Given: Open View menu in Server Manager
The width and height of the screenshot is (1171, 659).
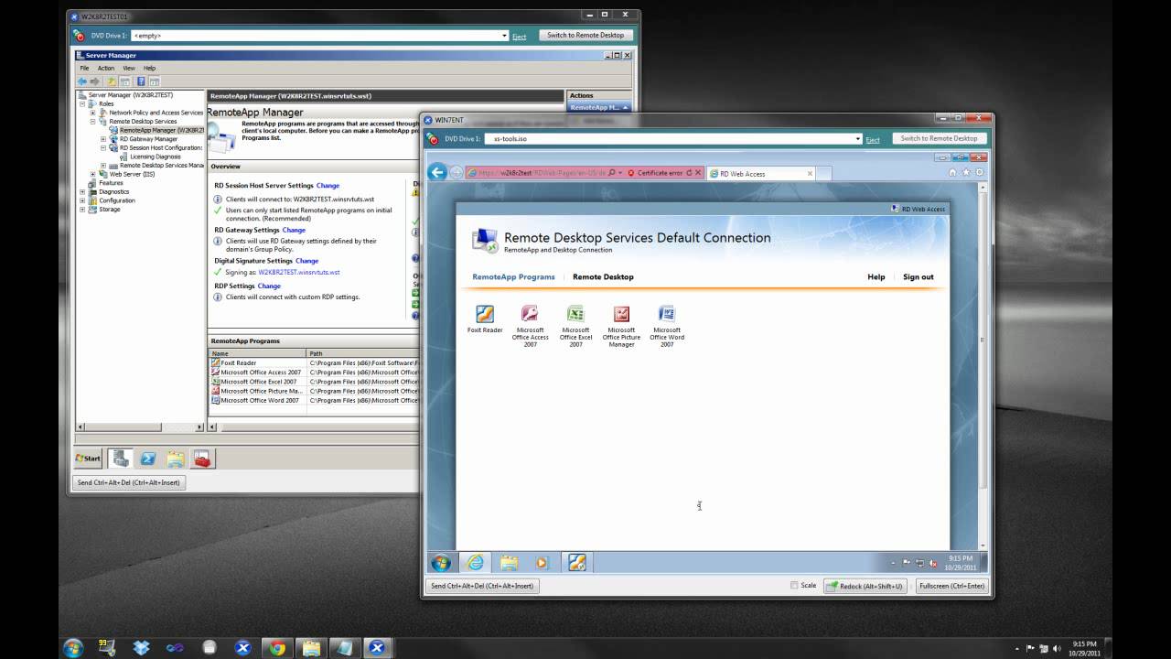Looking at the screenshot, I should click(x=129, y=68).
